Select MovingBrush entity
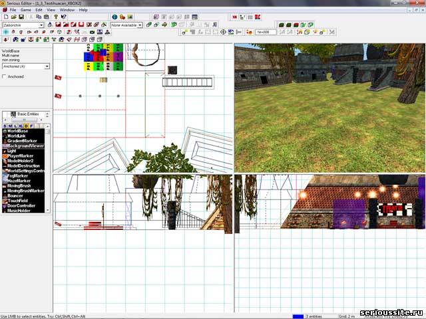426x319 pixels. click(23, 186)
